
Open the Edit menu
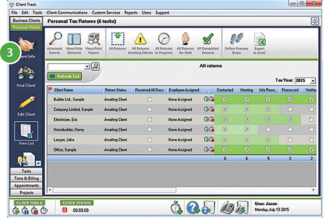[25, 13]
